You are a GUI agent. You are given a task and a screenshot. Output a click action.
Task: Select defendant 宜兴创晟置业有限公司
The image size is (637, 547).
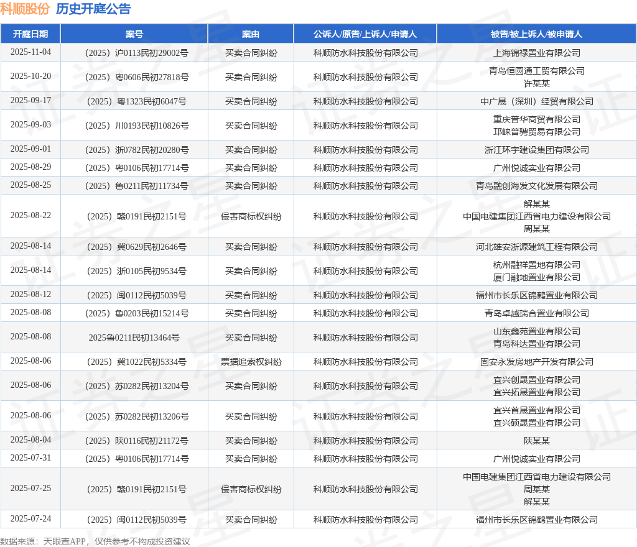click(x=537, y=380)
